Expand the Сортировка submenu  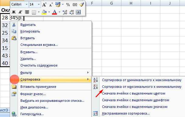click(51, 79)
